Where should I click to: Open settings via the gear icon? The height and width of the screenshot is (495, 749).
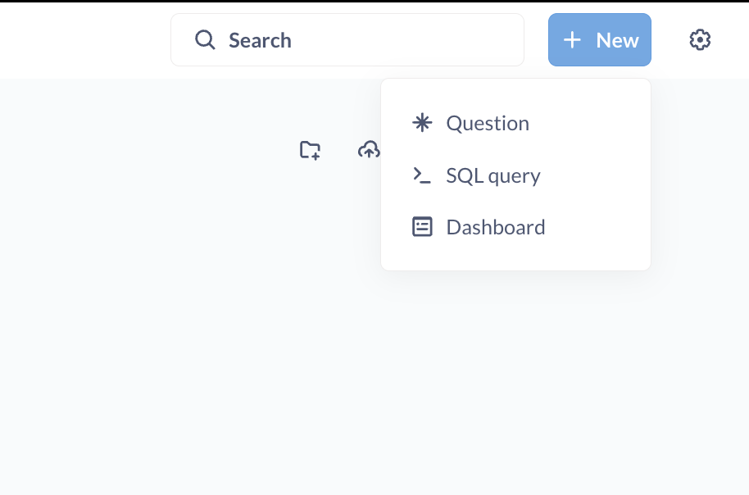click(x=700, y=39)
